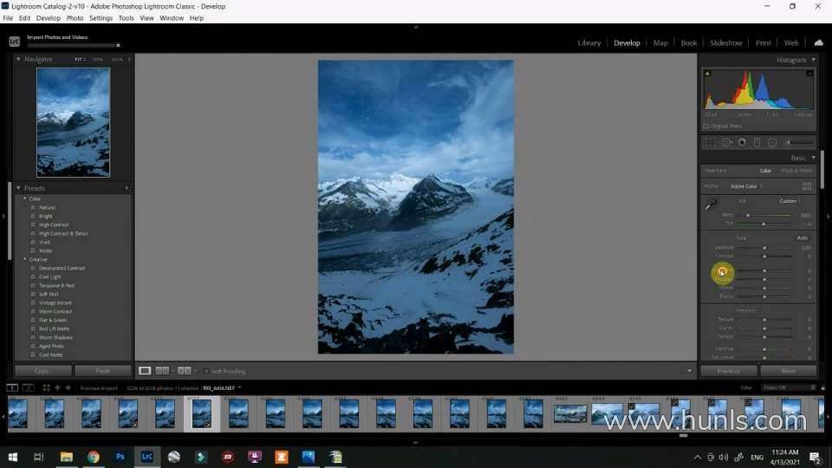Enable the Soft Proofing checkbox

click(x=206, y=371)
